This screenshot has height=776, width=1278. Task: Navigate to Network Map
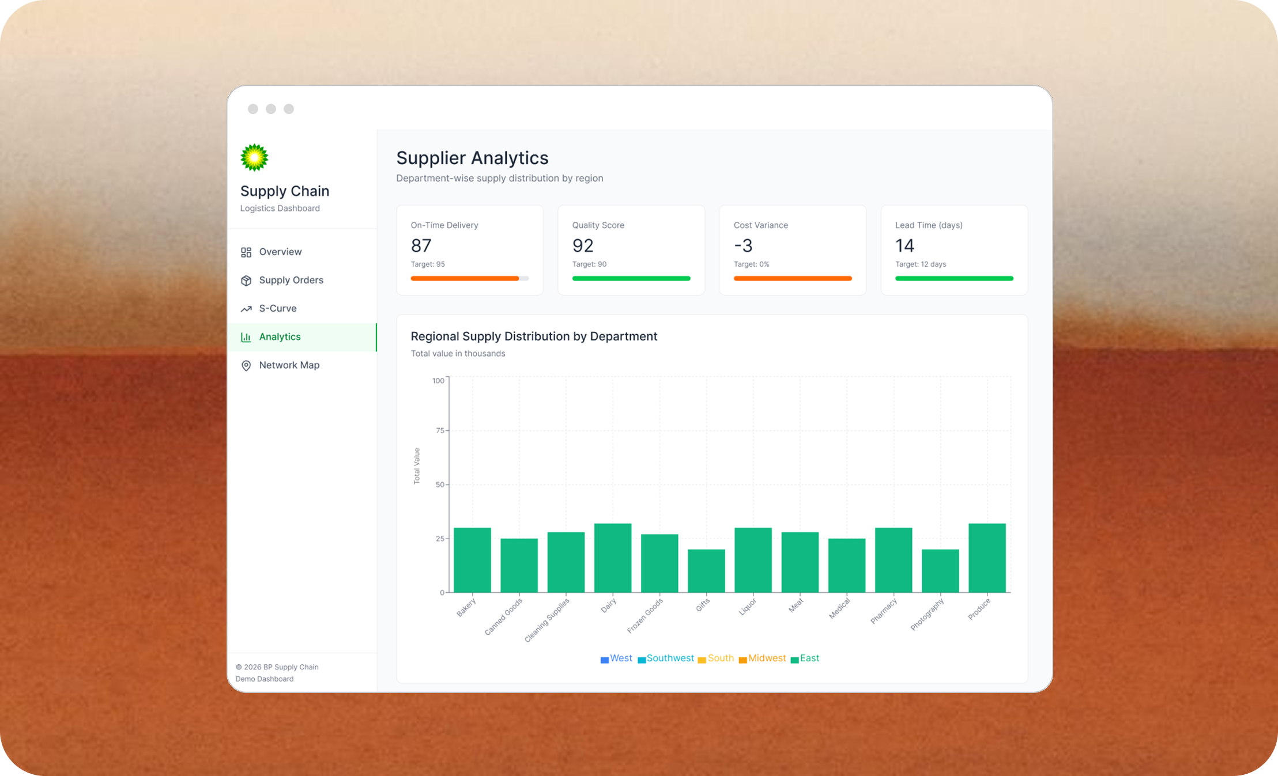[289, 365]
